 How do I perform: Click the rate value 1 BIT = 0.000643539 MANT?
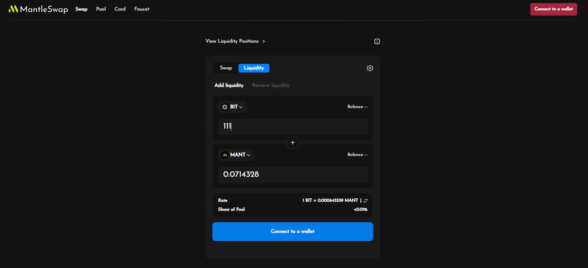coord(330,200)
